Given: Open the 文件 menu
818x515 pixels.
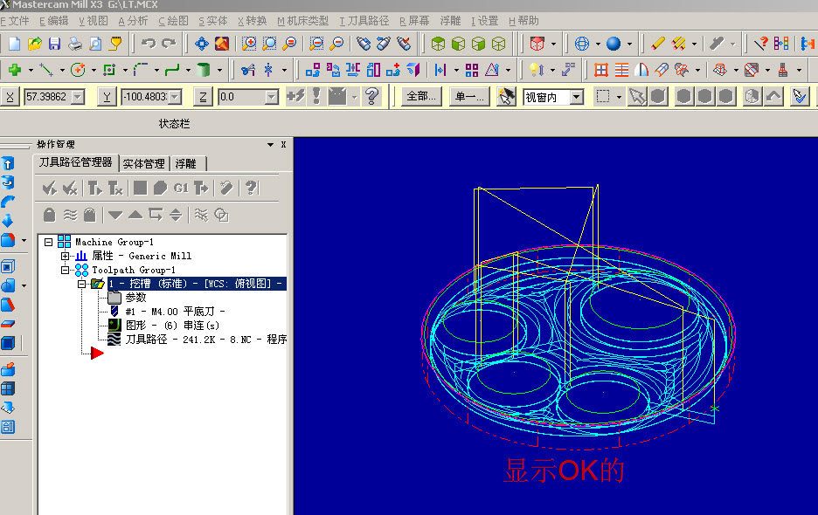Looking at the screenshot, I should tap(15, 21).
